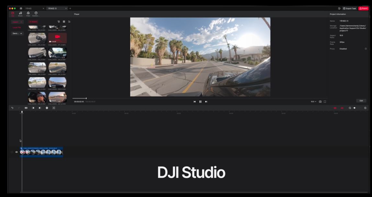Select the car interior dashboard clip
The image size is (372, 197).
[57, 53]
